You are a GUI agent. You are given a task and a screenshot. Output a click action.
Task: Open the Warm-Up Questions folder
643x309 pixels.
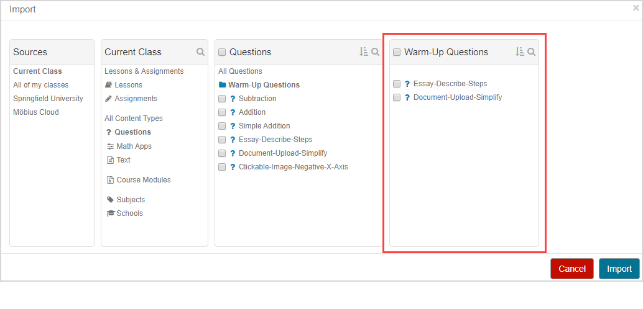tap(263, 85)
